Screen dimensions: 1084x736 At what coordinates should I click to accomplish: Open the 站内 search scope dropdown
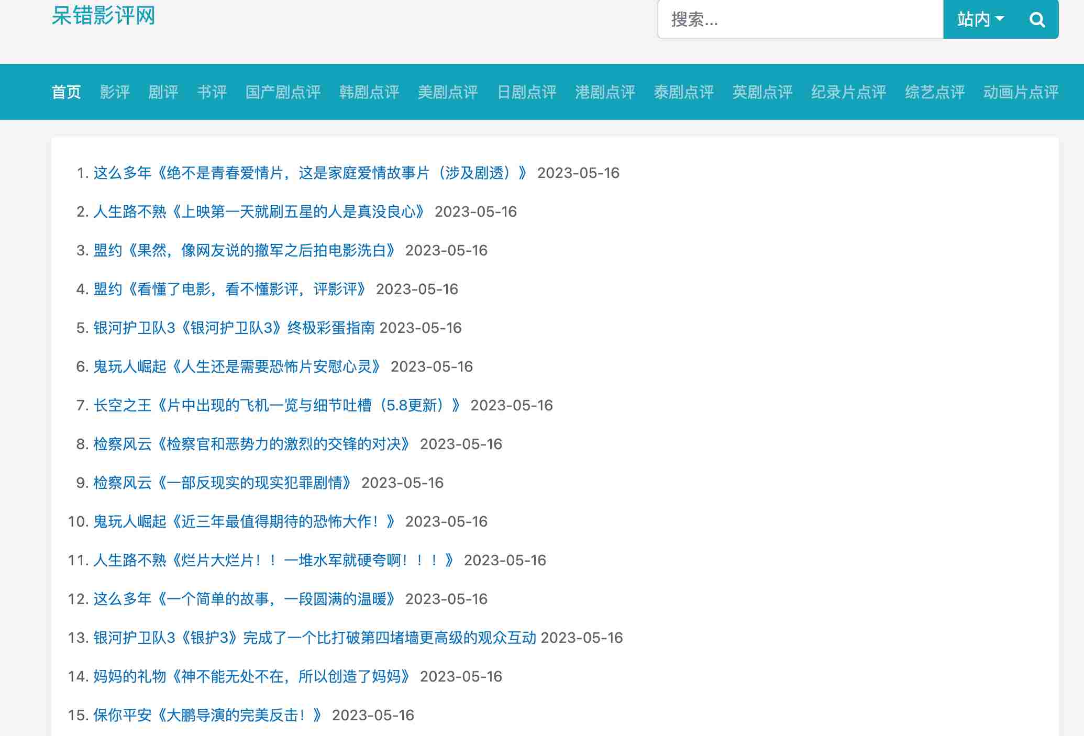pyautogui.click(x=980, y=20)
